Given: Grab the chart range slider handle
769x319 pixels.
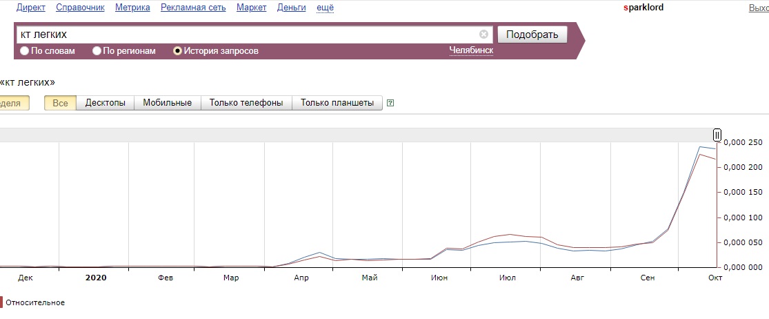Looking at the screenshot, I should [717, 135].
